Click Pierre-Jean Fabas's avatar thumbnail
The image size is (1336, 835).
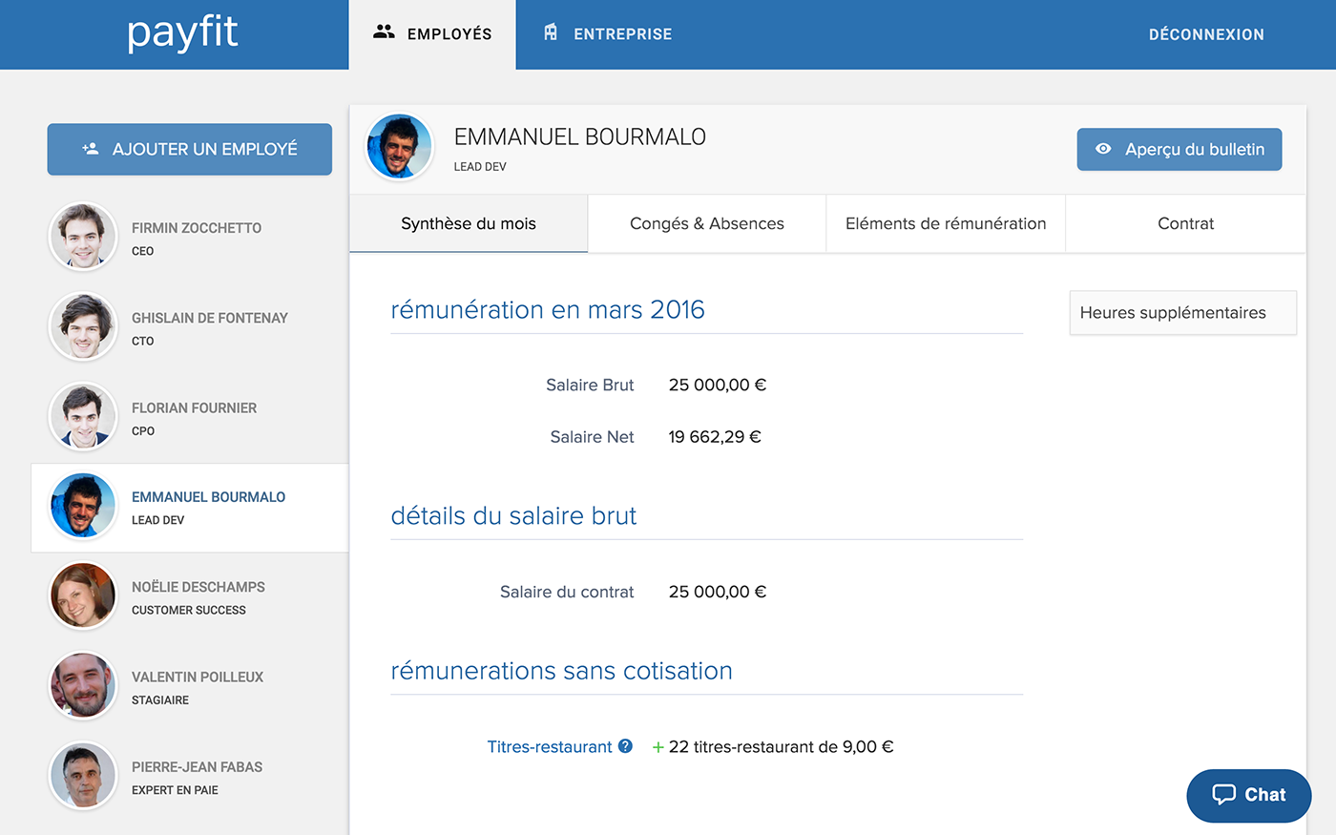[83, 776]
